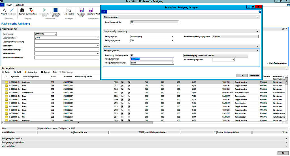The image size is (290, 156).
Task: Toggle first checkbox in FL00000343 row
Action: (122, 82)
